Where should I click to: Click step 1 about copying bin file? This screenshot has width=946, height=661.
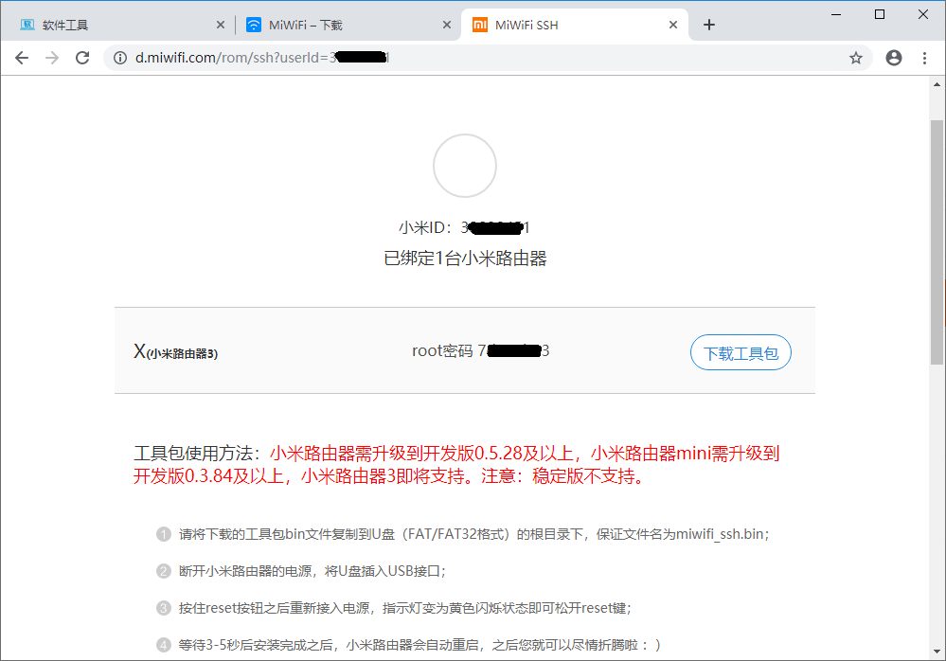coord(474,534)
